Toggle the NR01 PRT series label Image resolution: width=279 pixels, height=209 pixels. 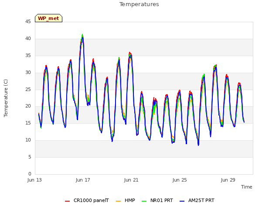tap(162, 200)
